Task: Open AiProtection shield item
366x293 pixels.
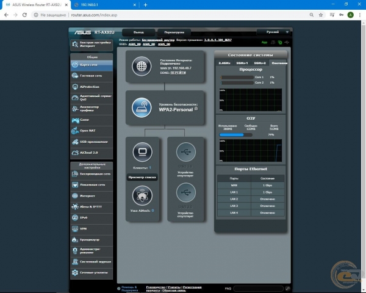Action: pyautogui.click(x=91, y=87)
